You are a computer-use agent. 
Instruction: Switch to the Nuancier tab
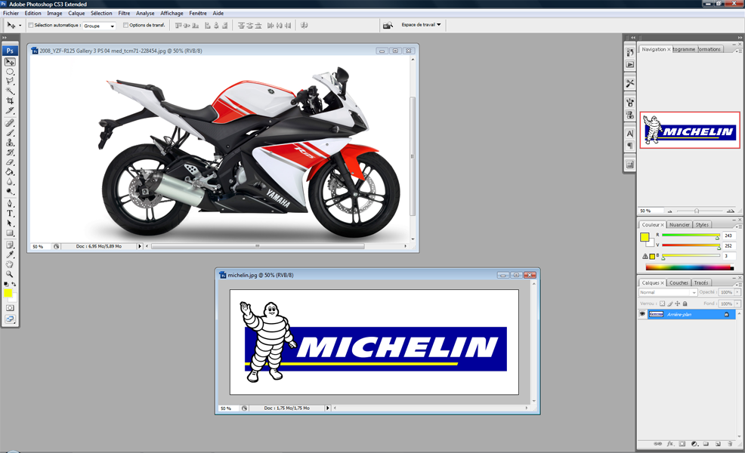coord(679,224)
